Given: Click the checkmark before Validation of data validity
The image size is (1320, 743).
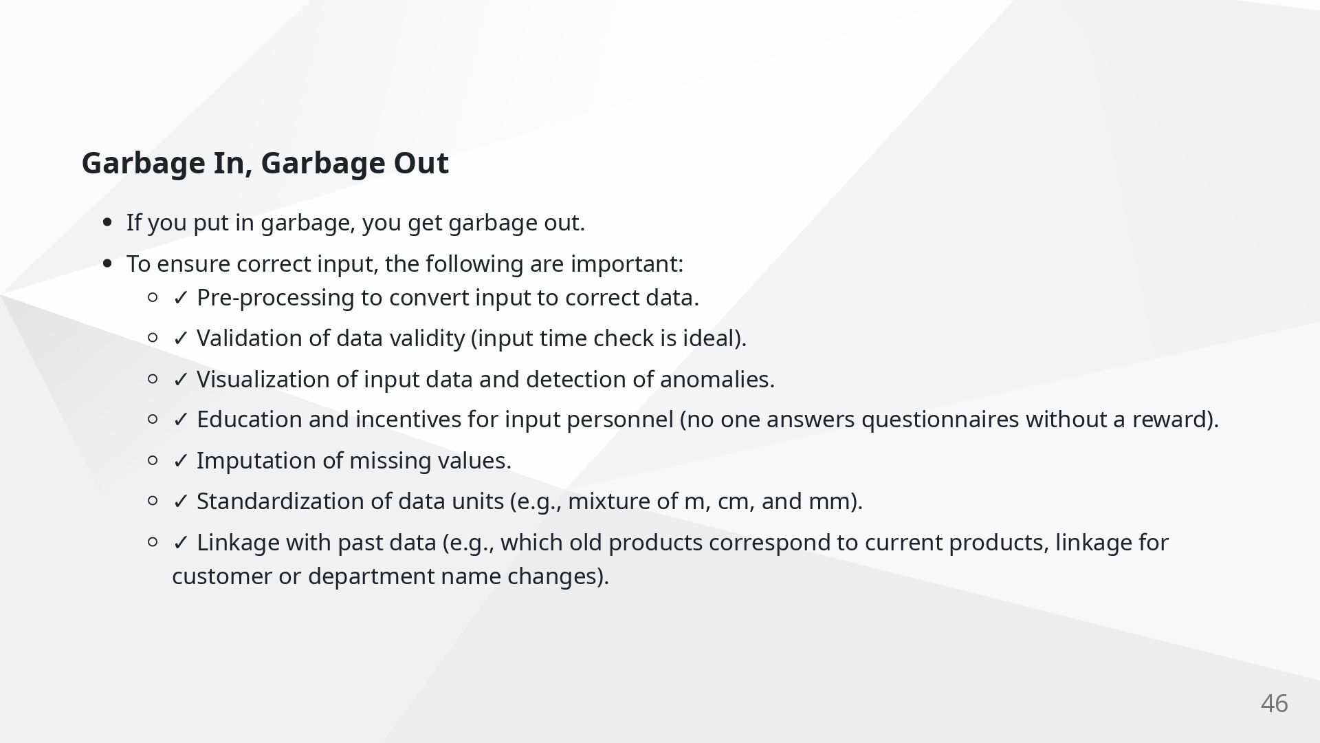Looking at the screenshot, I should tap(181, 338).
